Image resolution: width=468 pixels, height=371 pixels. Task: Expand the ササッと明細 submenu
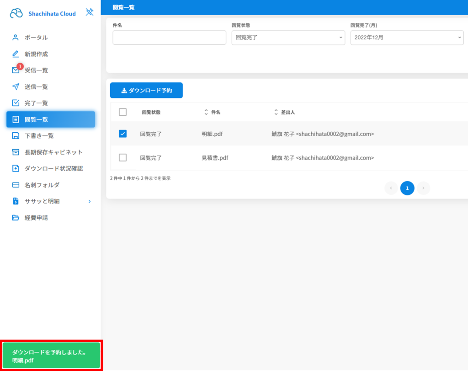(89, 201)
